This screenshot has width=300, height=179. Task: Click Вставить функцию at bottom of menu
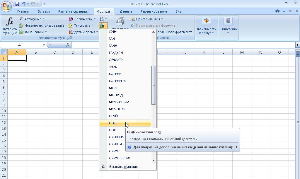pyautogui.click(x=125, y=167)
